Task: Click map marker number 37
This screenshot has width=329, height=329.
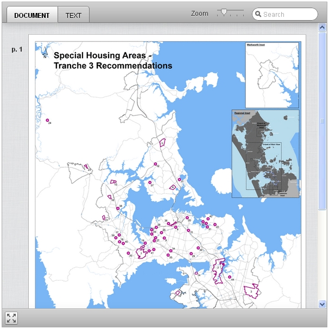Action: pyautogui.click(x=150, y=182)
